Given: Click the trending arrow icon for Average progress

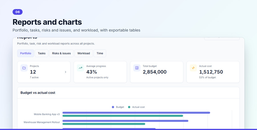Looking at the screenshot, I should click(81, 68).
